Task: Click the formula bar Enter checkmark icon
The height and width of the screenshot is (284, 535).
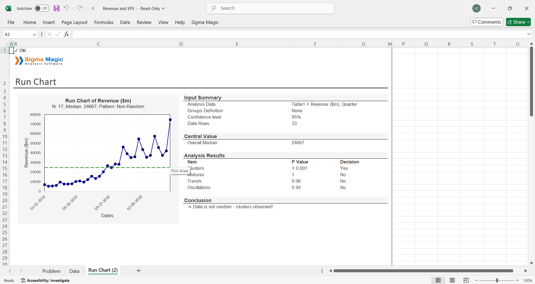Action: click(58, 34)
